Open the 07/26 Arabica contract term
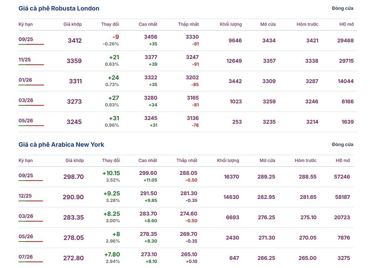Screen dimensions: 370x268 [x=26, y=257]
